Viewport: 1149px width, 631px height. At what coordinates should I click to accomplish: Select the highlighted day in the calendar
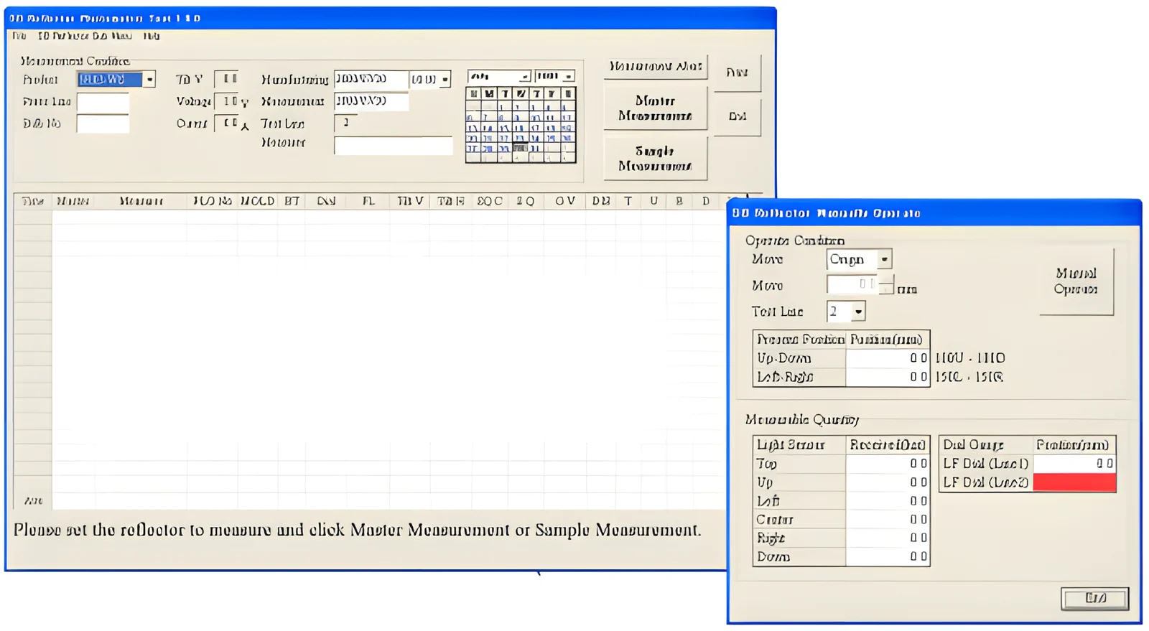point(520,149)
